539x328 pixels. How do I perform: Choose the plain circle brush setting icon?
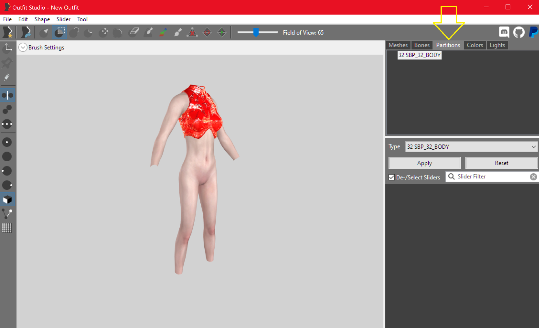coord(7,157)
